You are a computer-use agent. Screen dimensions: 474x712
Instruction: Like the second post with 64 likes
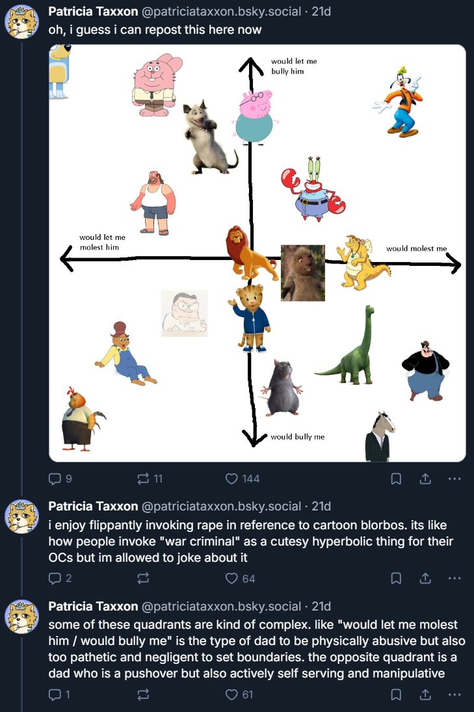pos(231,578)
